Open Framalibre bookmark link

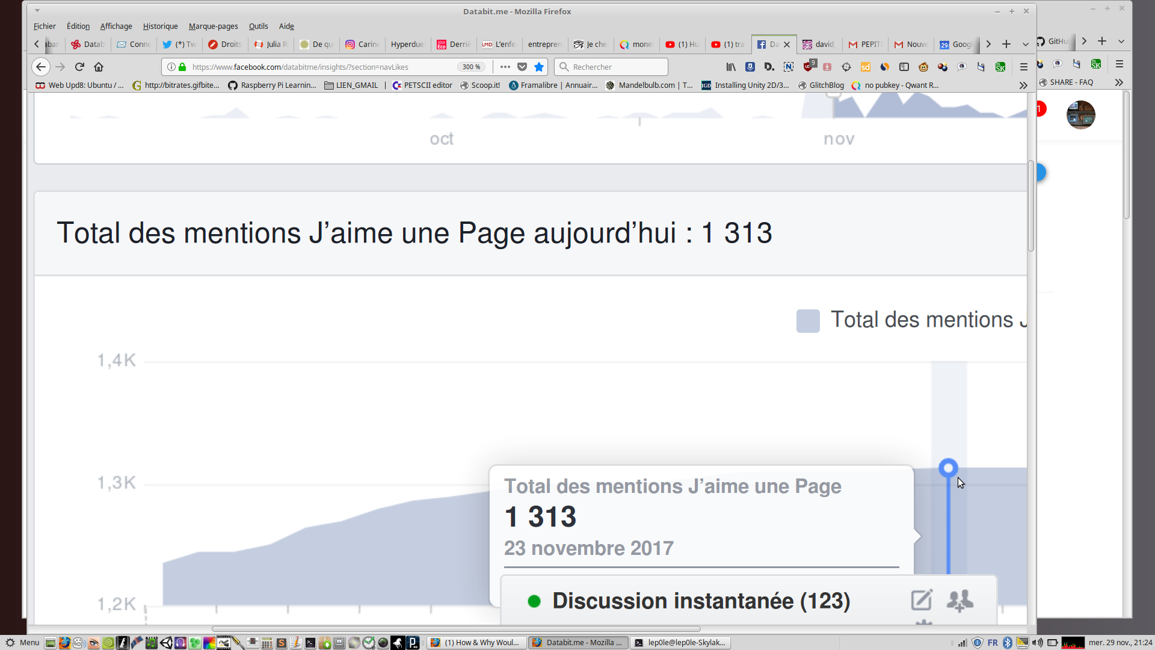[553, 85]
